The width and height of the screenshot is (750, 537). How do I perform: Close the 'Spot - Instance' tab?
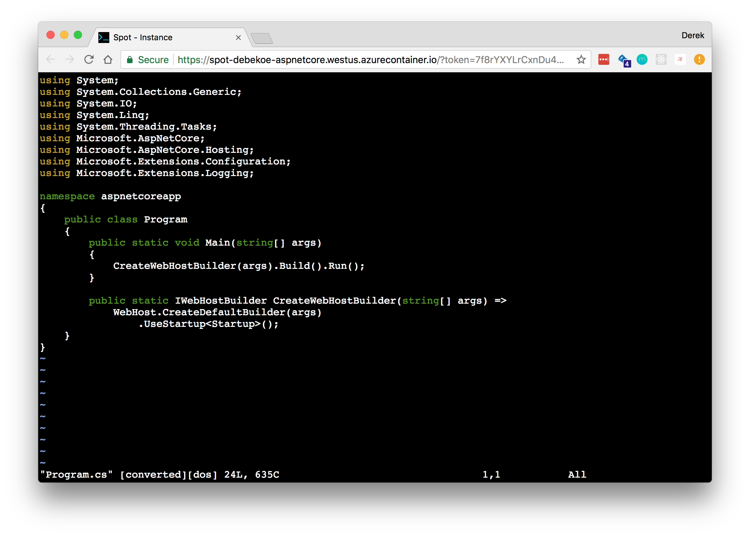238,38
